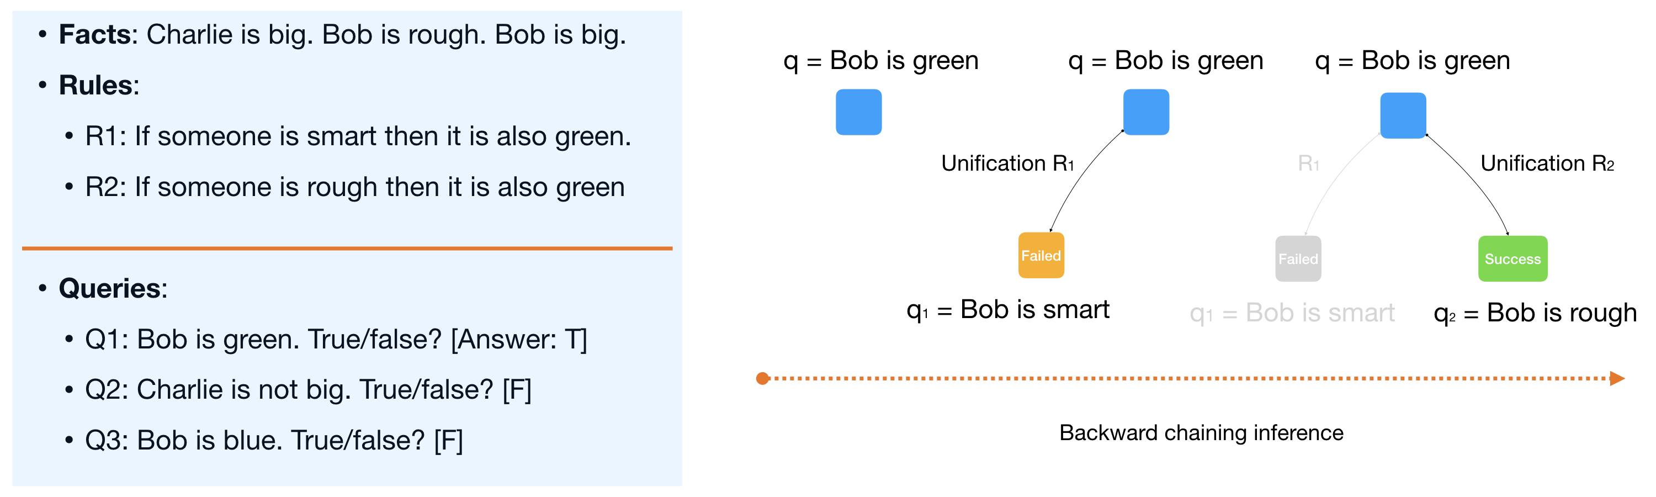
Task: Click the orange arrowhead ending the timeline
Action: click(1617, 378)
